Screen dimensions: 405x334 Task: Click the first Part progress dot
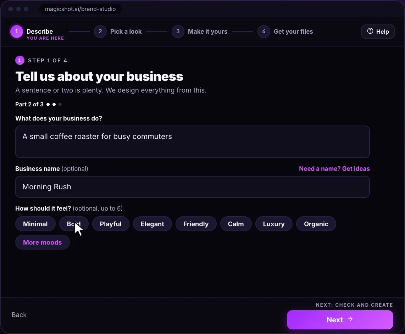[x=48, y=104]
